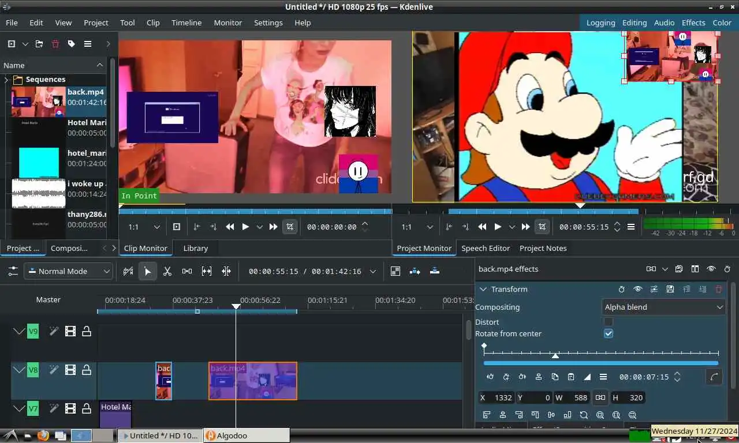This screenshot has height=443, width=739.
Task: Play the project monitor
Action: click(498, 227)
